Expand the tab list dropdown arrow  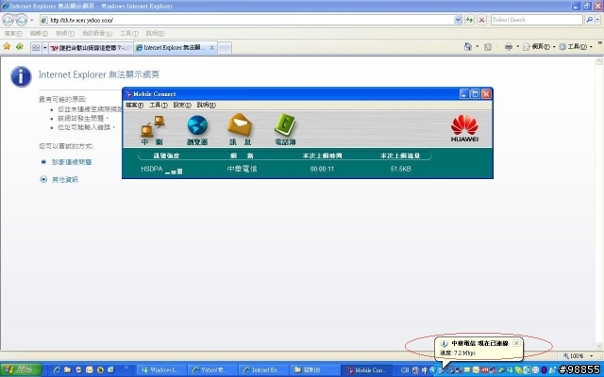[45, 48]
